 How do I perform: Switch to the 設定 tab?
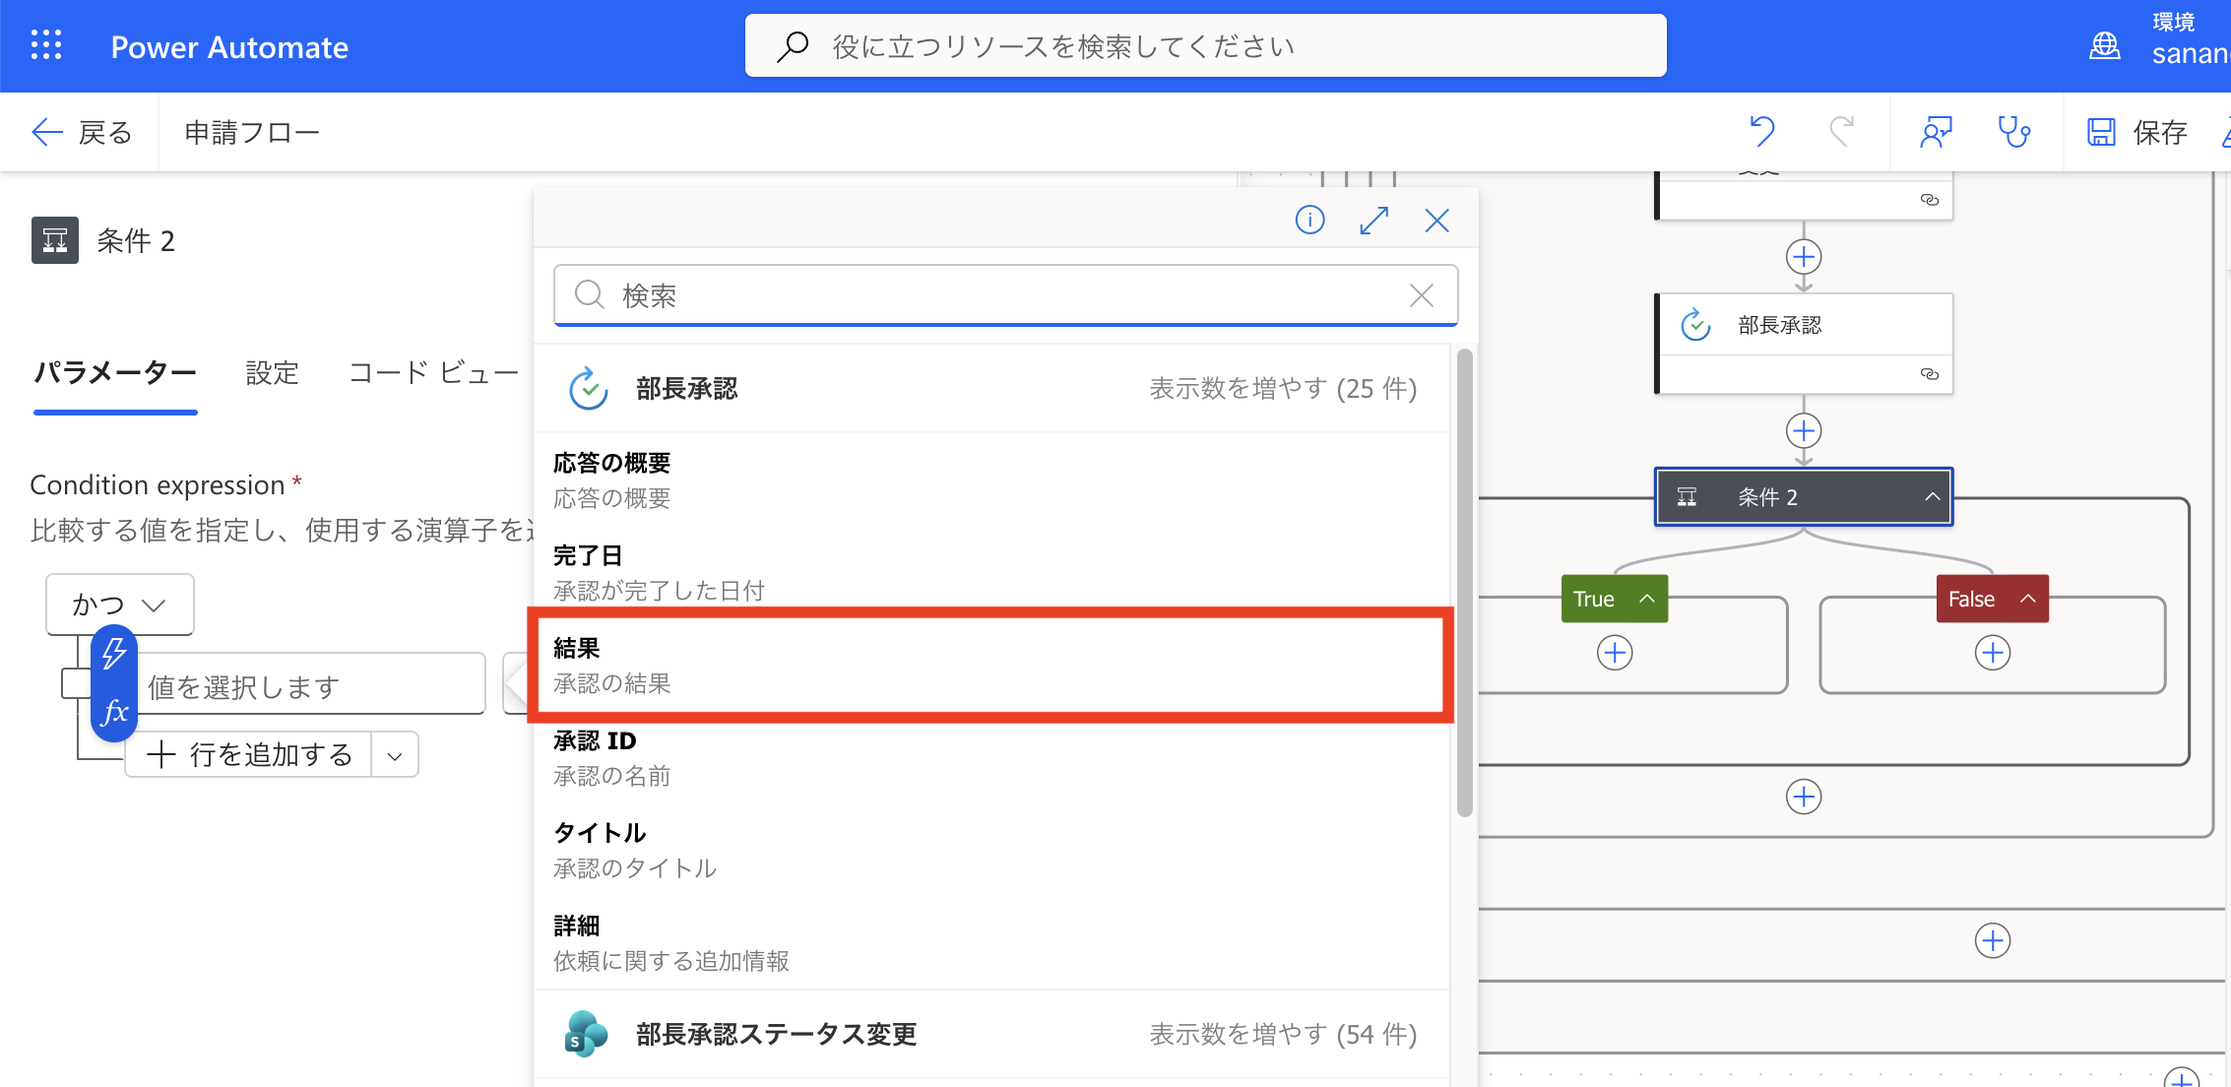click(272, 373)
